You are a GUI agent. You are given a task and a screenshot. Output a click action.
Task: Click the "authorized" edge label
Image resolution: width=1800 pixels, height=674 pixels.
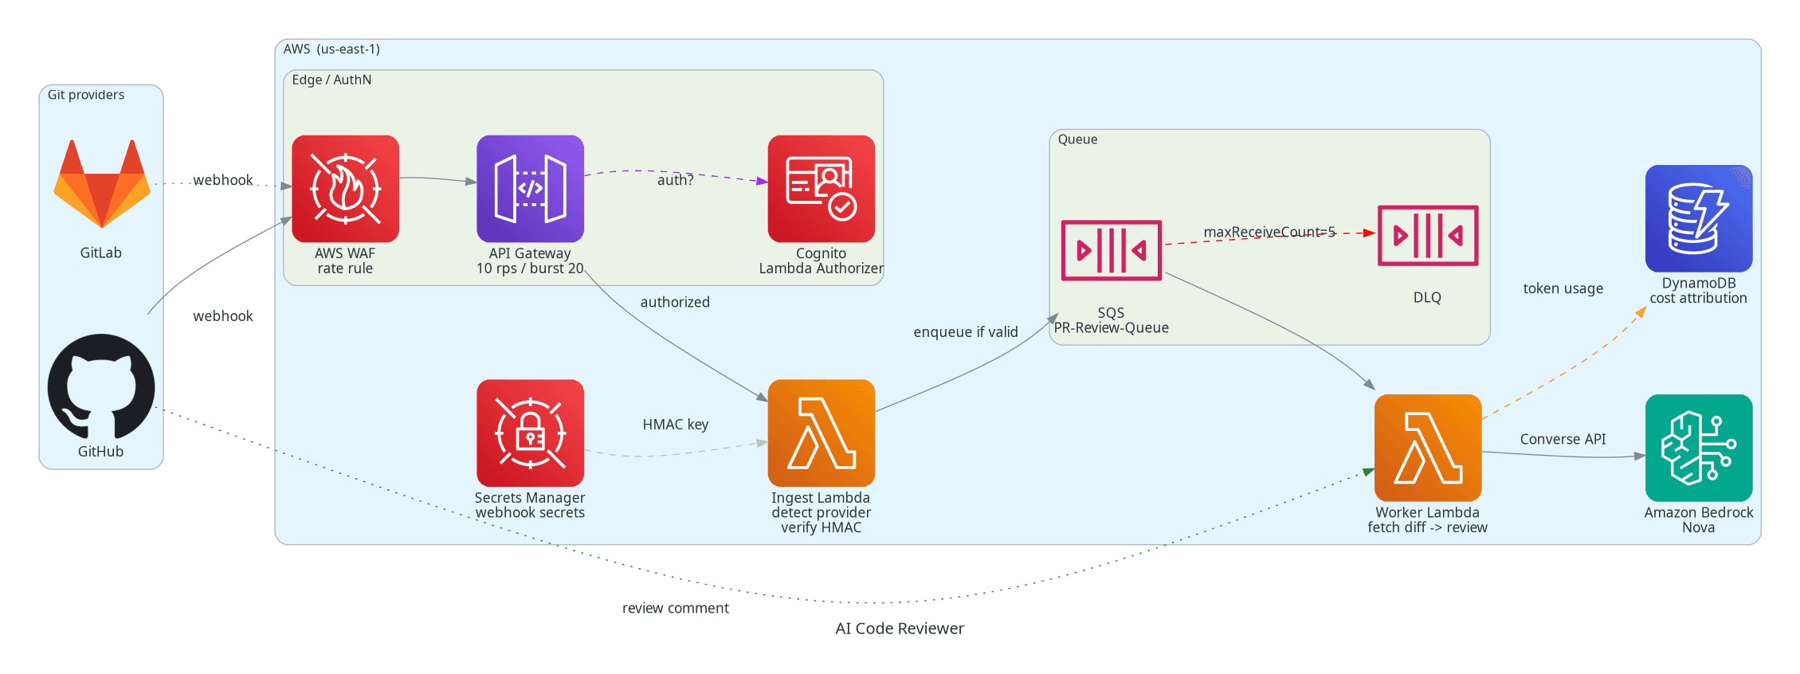click(x=675, y=302)
